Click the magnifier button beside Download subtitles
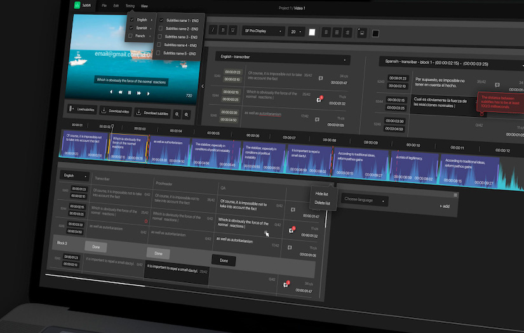Viewport: 524px width, 333px height. (177, 114)
